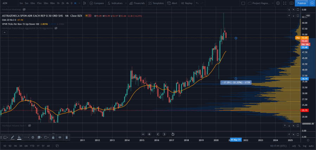Open the Templates dropdown

(156, 3)
